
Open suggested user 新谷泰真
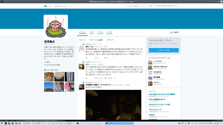(x=157, y=77)
